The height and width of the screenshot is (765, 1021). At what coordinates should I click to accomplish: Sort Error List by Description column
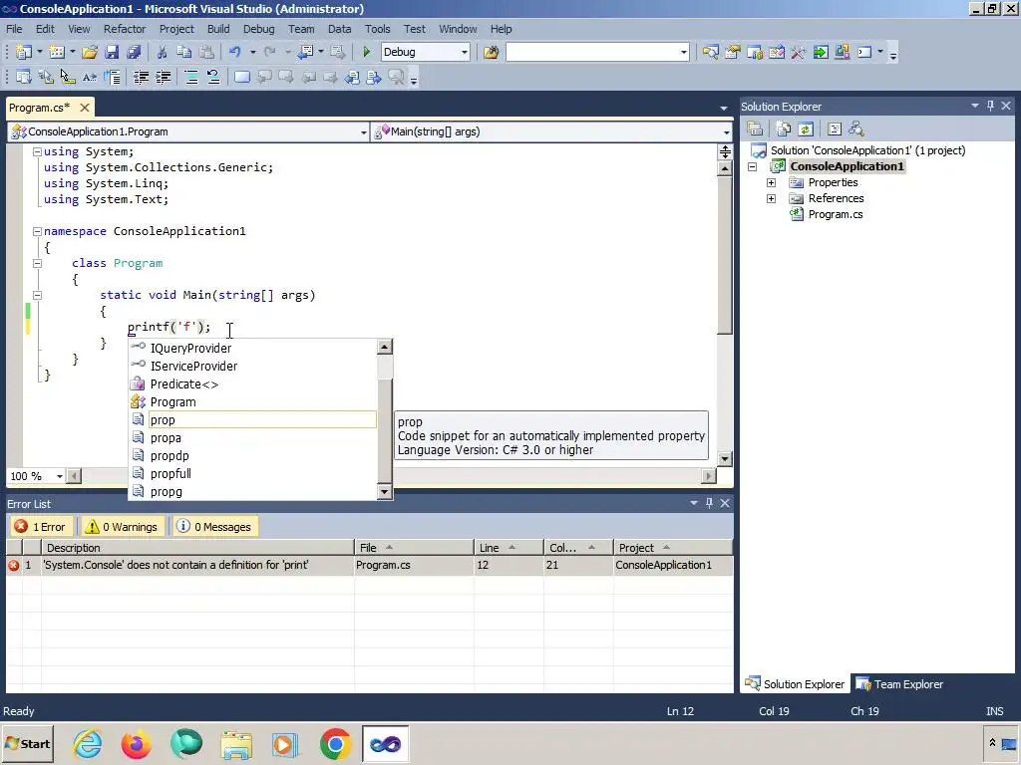pos(197,548)
